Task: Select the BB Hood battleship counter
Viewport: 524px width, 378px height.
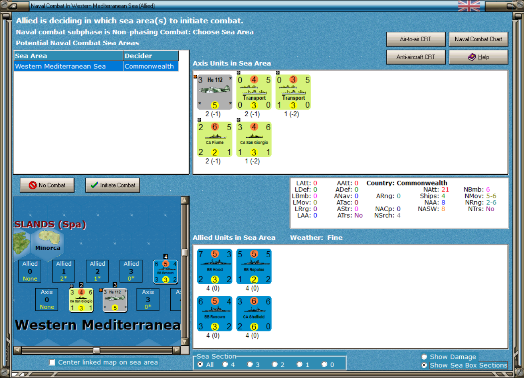Action: [215, 266]
